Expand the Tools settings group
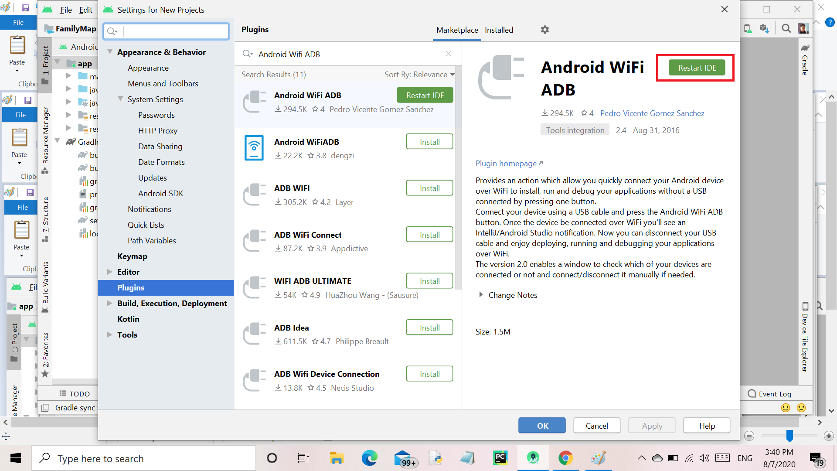This screenshot has height=471, width=837. (110, 334)
